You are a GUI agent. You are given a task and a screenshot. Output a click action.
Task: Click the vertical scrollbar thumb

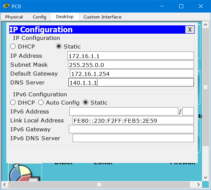point(205,87)
